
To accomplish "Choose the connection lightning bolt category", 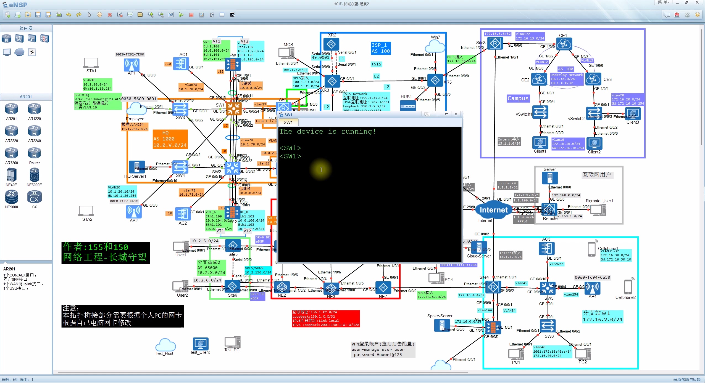I will (x=32, y=52).
